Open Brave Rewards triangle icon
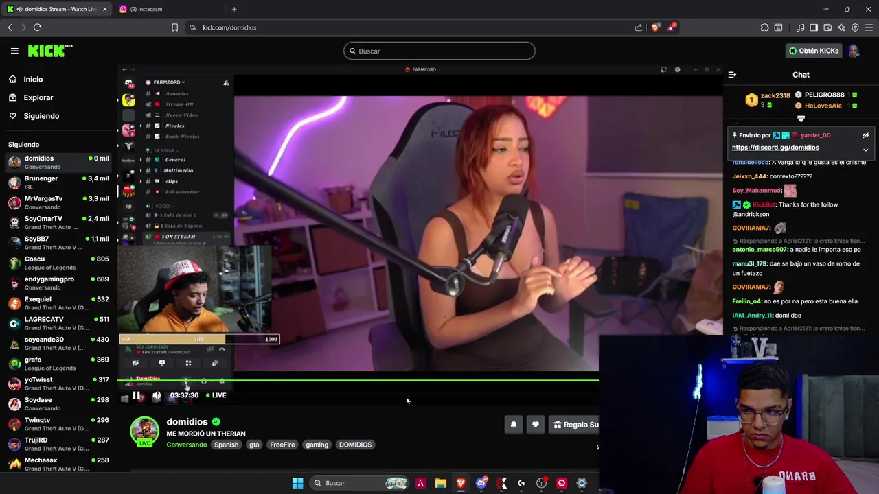Image resolution: width=879 pixels, height=494 pixels. point(672,27)
